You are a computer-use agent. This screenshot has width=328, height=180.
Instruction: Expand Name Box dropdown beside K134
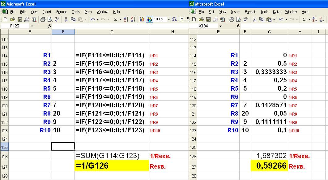220,26
